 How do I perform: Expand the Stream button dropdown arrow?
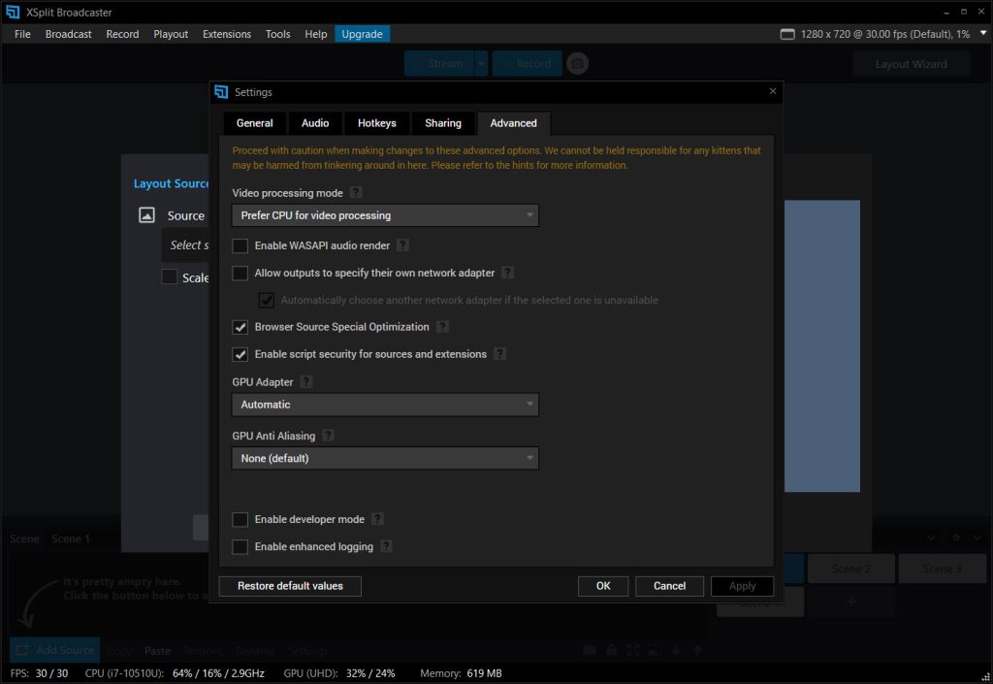click(481, 63)
